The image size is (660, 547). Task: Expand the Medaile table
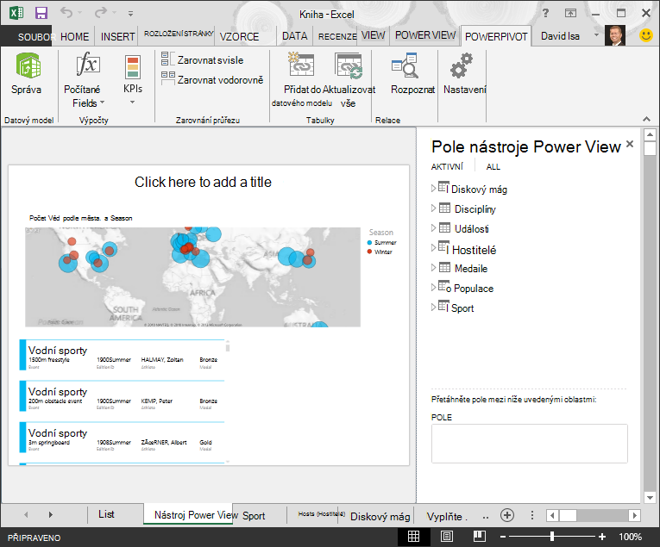[x=434, y=268]
